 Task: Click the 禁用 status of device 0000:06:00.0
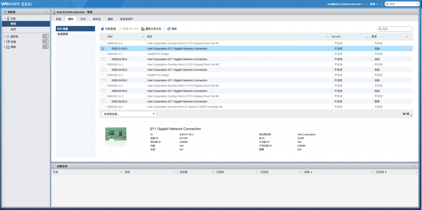pos(377,101)
